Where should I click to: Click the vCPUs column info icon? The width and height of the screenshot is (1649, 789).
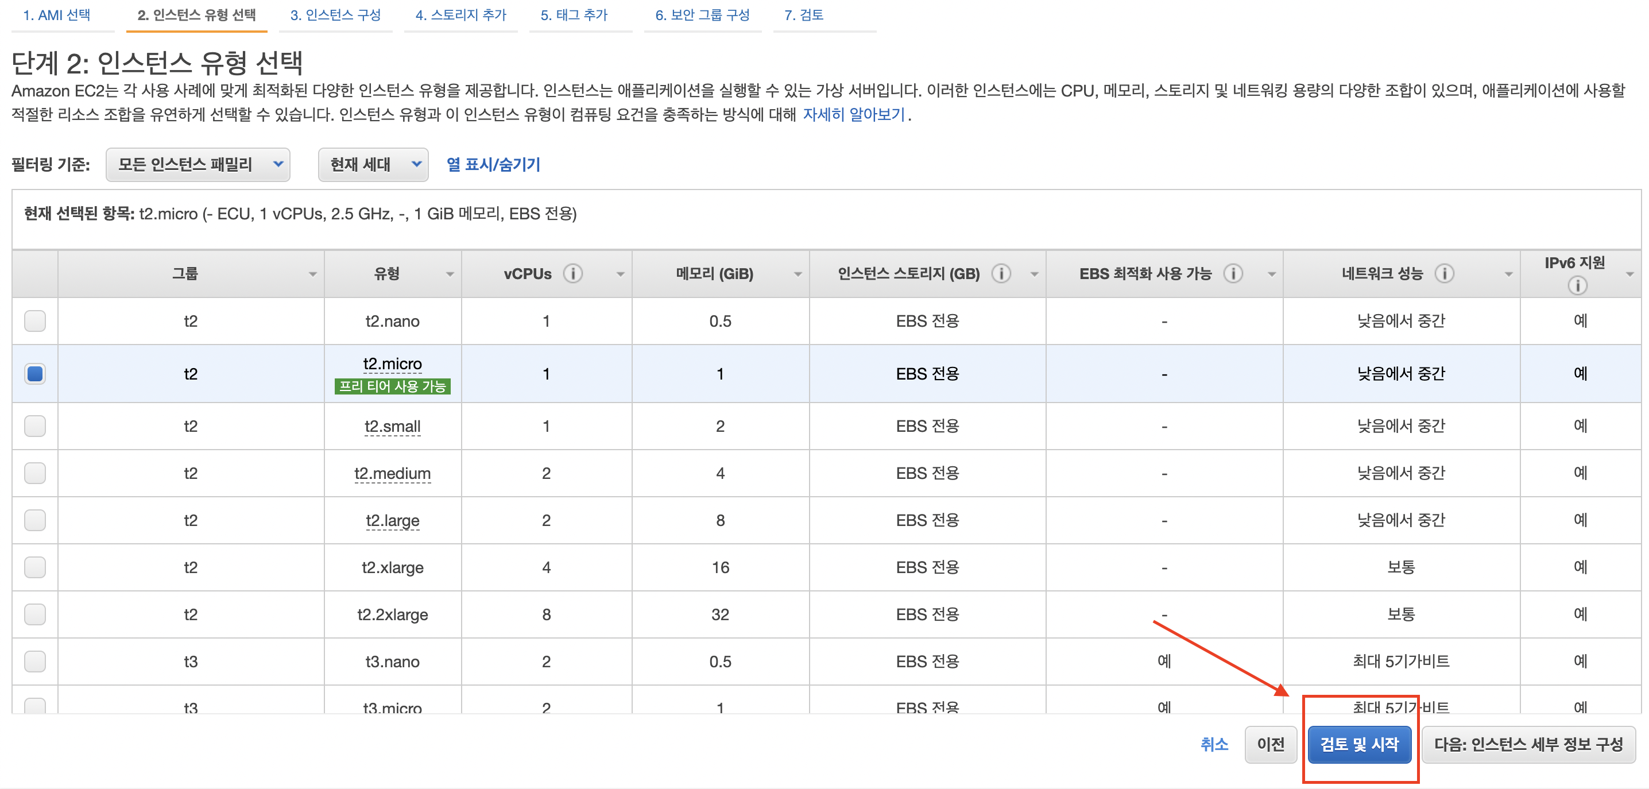(x=573, y=273)
